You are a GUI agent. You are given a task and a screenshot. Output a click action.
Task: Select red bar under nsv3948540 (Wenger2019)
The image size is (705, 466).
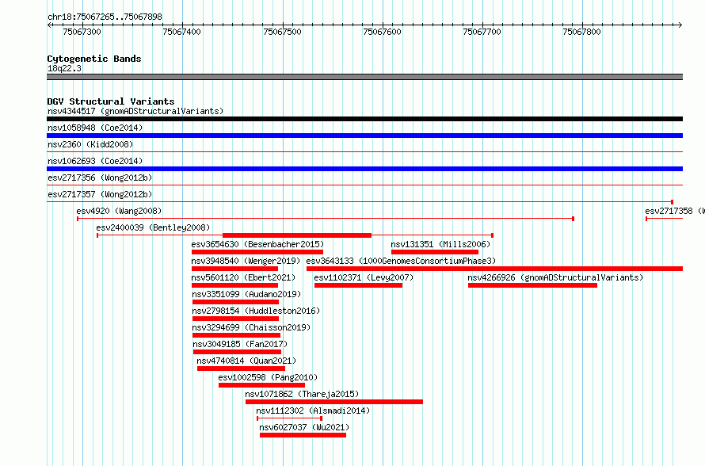click(x=234, y=269)
